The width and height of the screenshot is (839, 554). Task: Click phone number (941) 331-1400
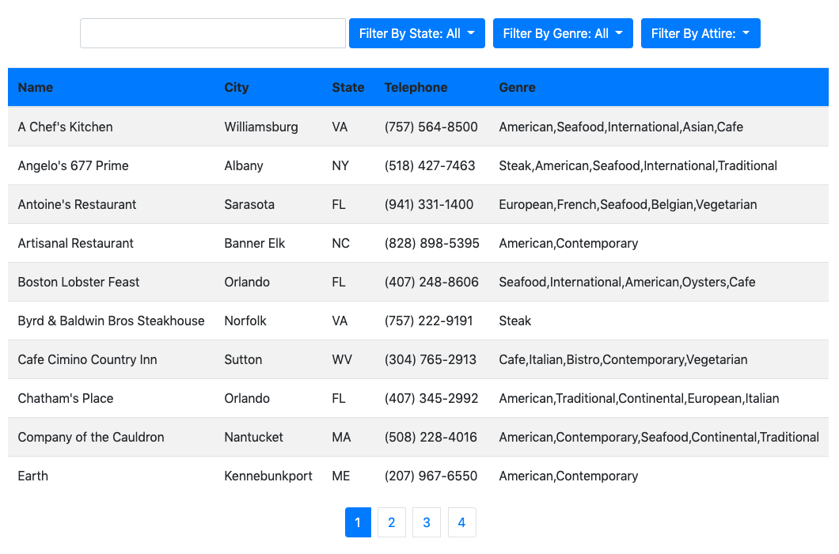click(428, 204)
